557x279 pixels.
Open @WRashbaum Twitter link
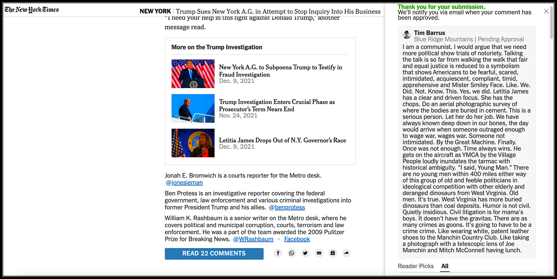click(253, 239)
